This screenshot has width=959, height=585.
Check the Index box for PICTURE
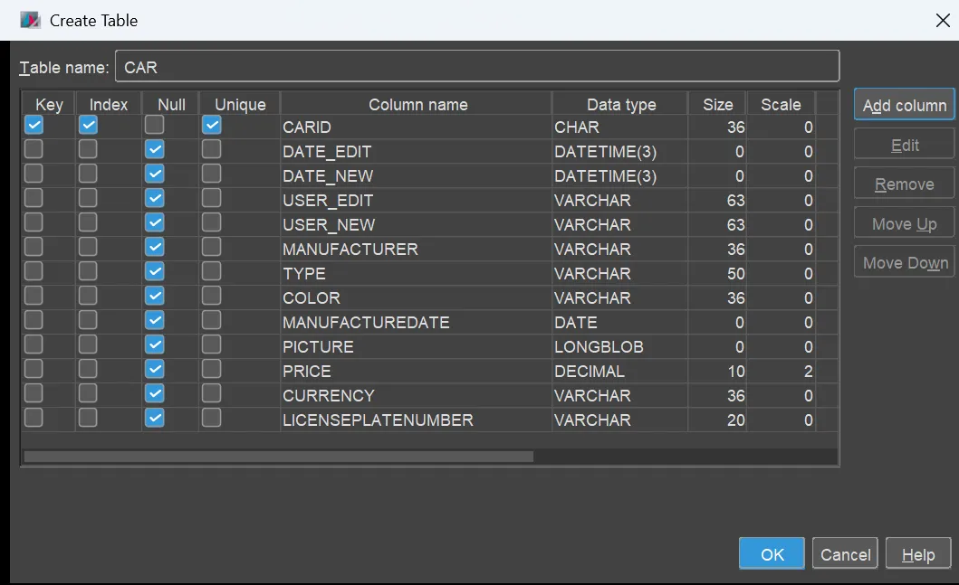[x=88, y=344]
